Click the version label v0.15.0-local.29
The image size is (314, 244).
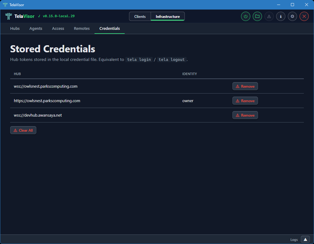point(59,16)
